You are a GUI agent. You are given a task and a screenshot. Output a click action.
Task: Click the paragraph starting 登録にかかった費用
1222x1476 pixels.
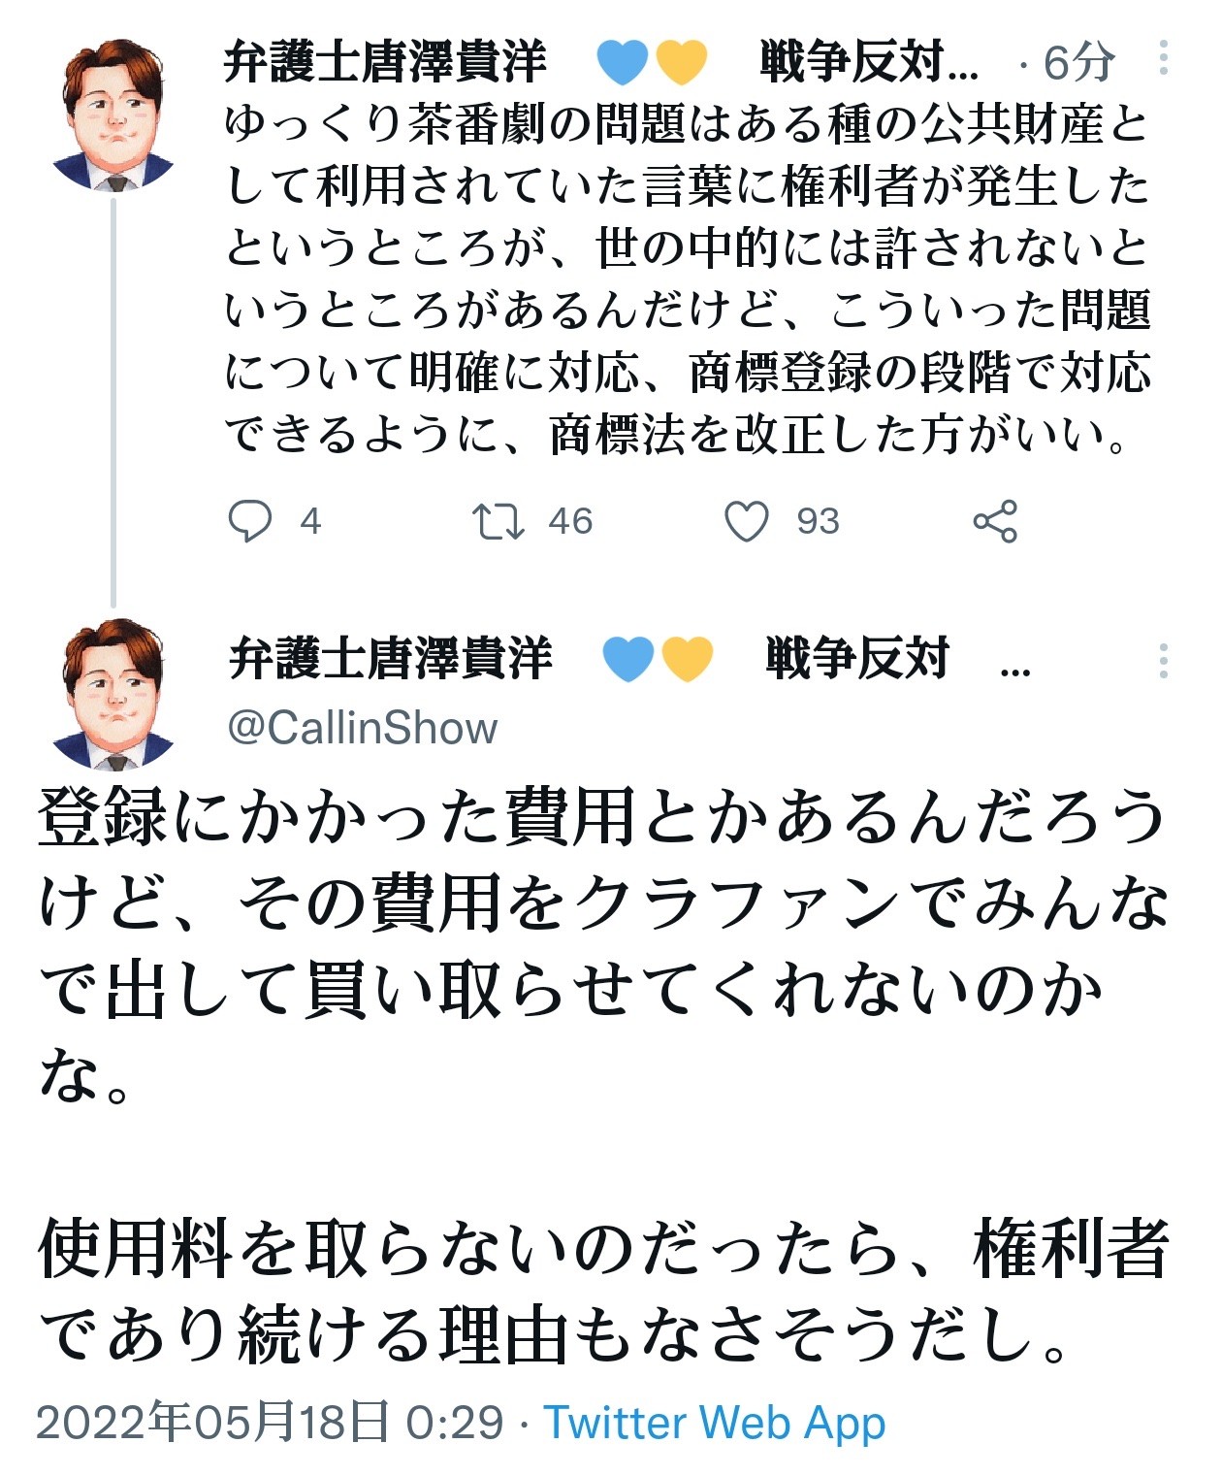pos(601,943)
